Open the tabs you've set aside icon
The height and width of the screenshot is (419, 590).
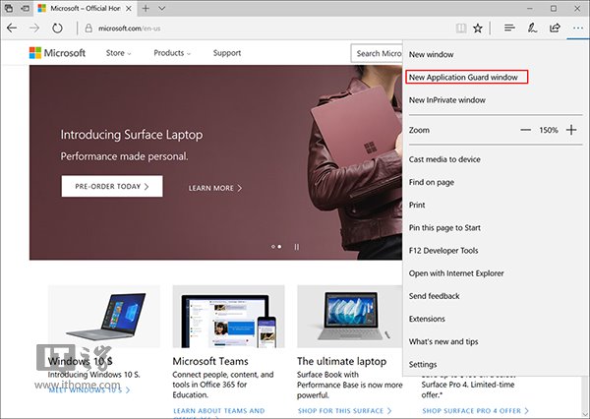tap(9, 8)
